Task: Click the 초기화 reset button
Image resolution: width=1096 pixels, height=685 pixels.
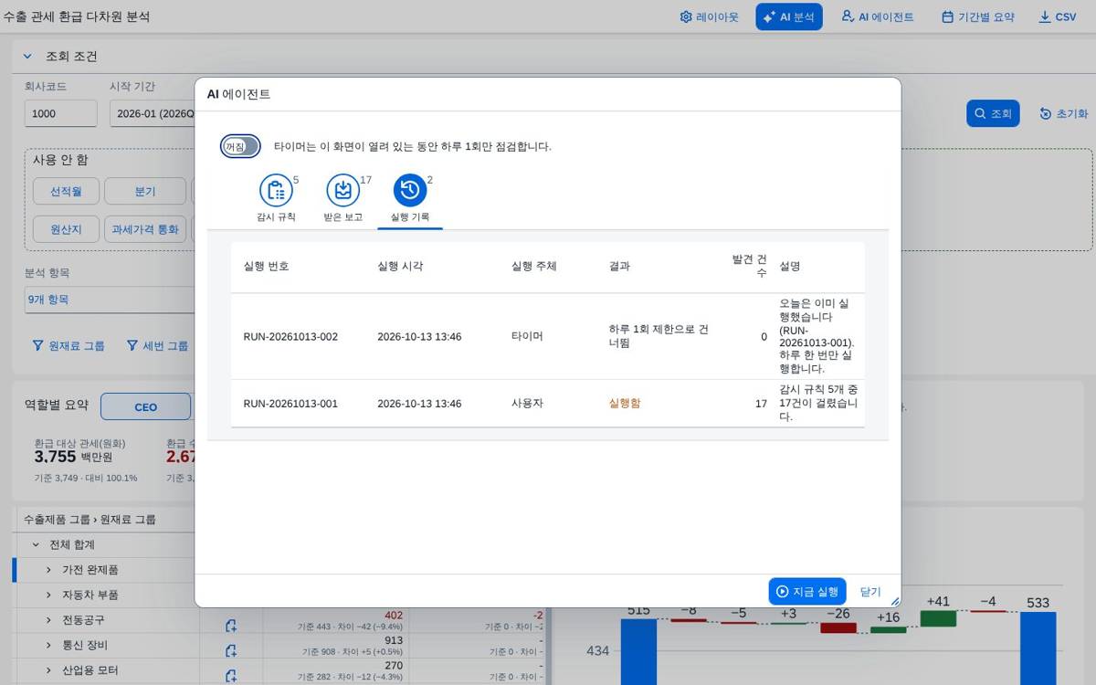Action: [1064, 113]
